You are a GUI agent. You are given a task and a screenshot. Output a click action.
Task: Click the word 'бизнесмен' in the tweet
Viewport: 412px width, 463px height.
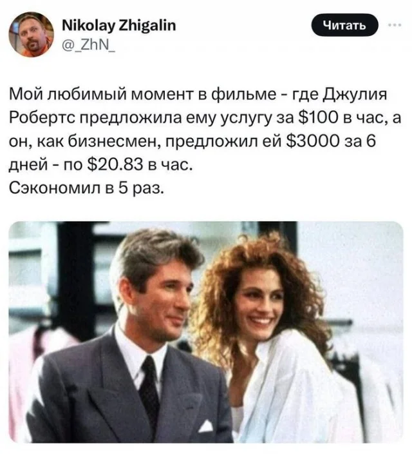point(115,142)
